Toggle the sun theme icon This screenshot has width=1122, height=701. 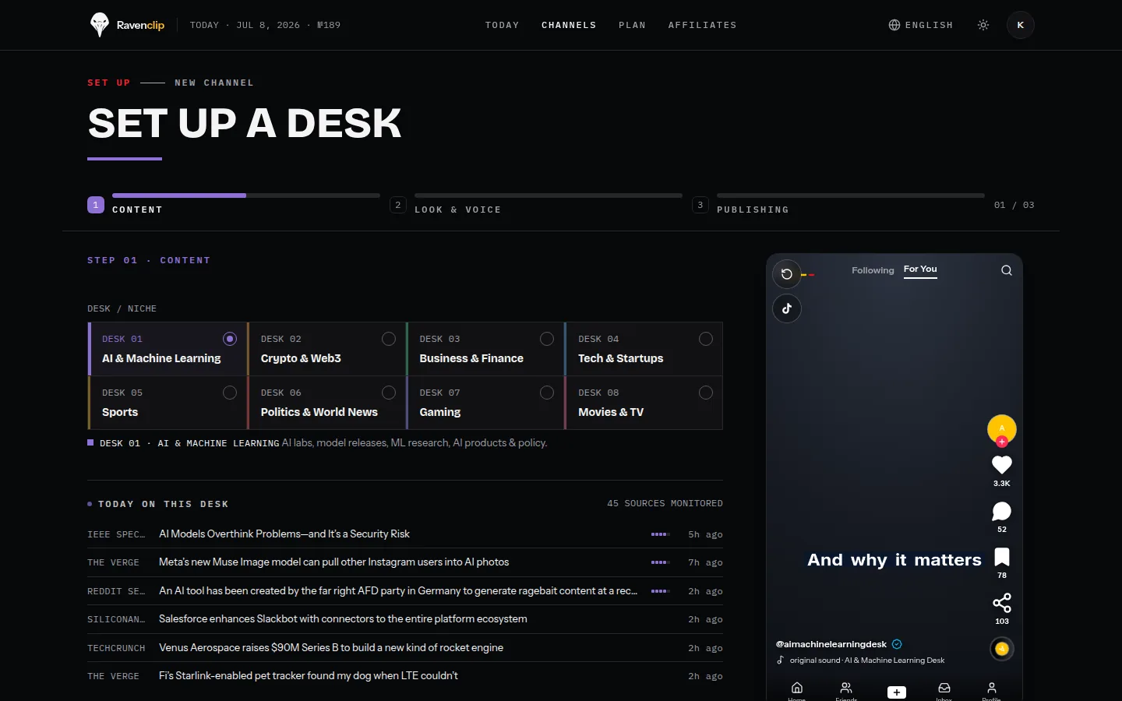(983, 25)
